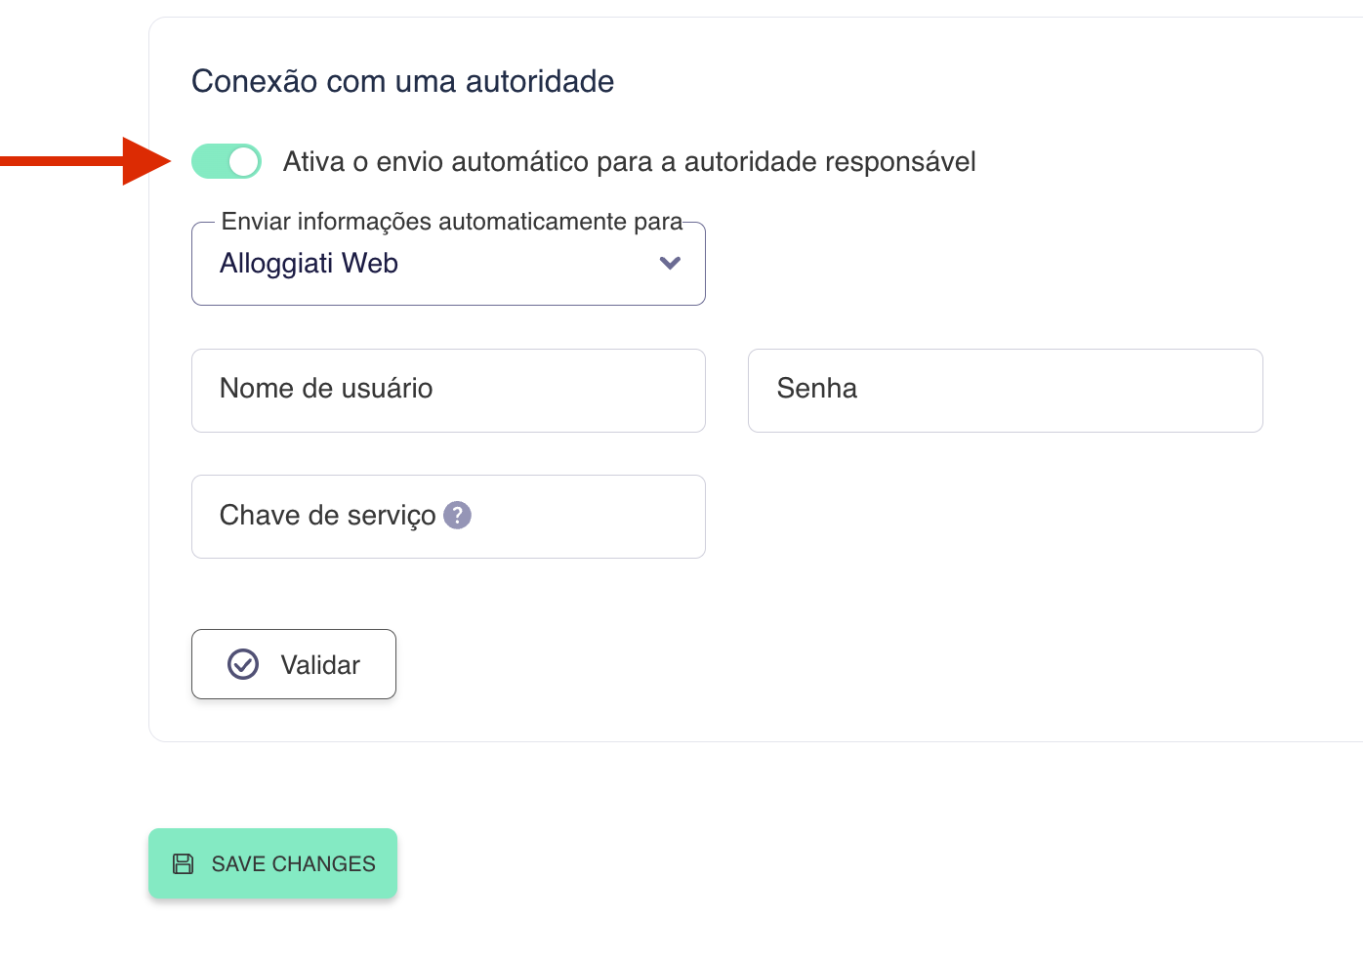Image resolution: width=1363 pixels, height=963 pixels.
Task: Click the 'Nome de usuário' placeholder text
Action: pyautogui.click(x=326, y=389)
